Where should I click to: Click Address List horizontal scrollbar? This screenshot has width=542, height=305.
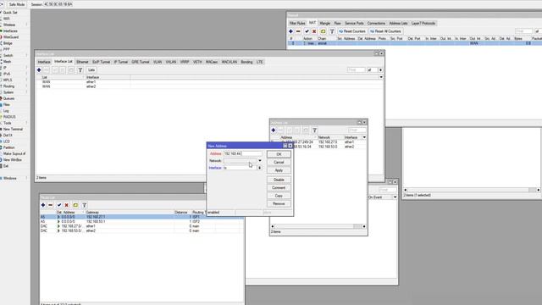click(x=318, y=226)
